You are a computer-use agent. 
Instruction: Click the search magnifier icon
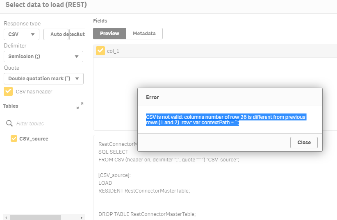point(9,123)
